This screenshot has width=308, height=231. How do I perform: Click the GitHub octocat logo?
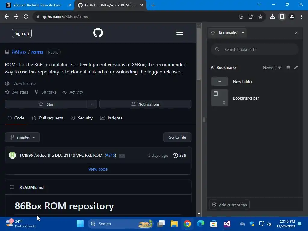pyautogui.click(x=98, y=33)
